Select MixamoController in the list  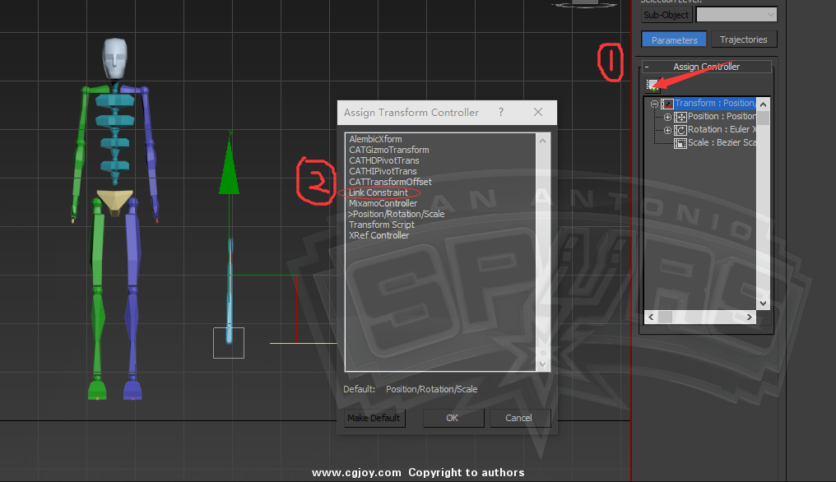pos(383,203)
